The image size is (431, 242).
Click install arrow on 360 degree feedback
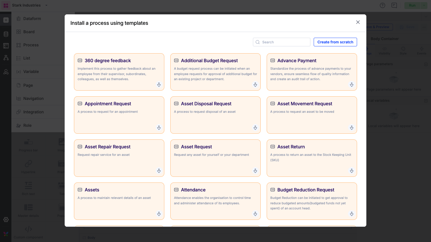pos(159,85)
